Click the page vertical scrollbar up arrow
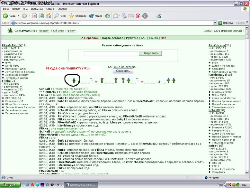 [x=247, y=28]
